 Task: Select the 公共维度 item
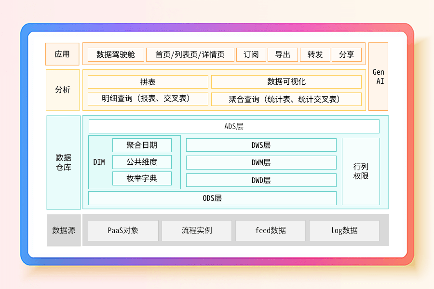pos(142,162)
